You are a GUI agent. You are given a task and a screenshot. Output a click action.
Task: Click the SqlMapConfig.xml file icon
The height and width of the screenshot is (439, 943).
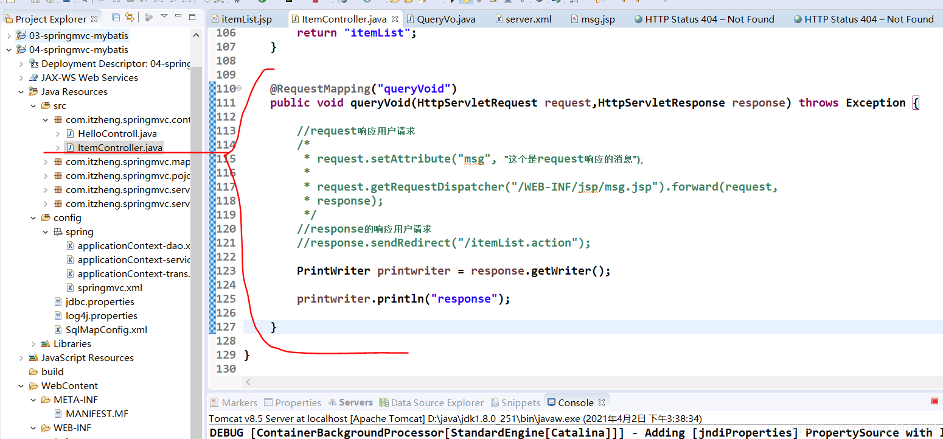58,329
